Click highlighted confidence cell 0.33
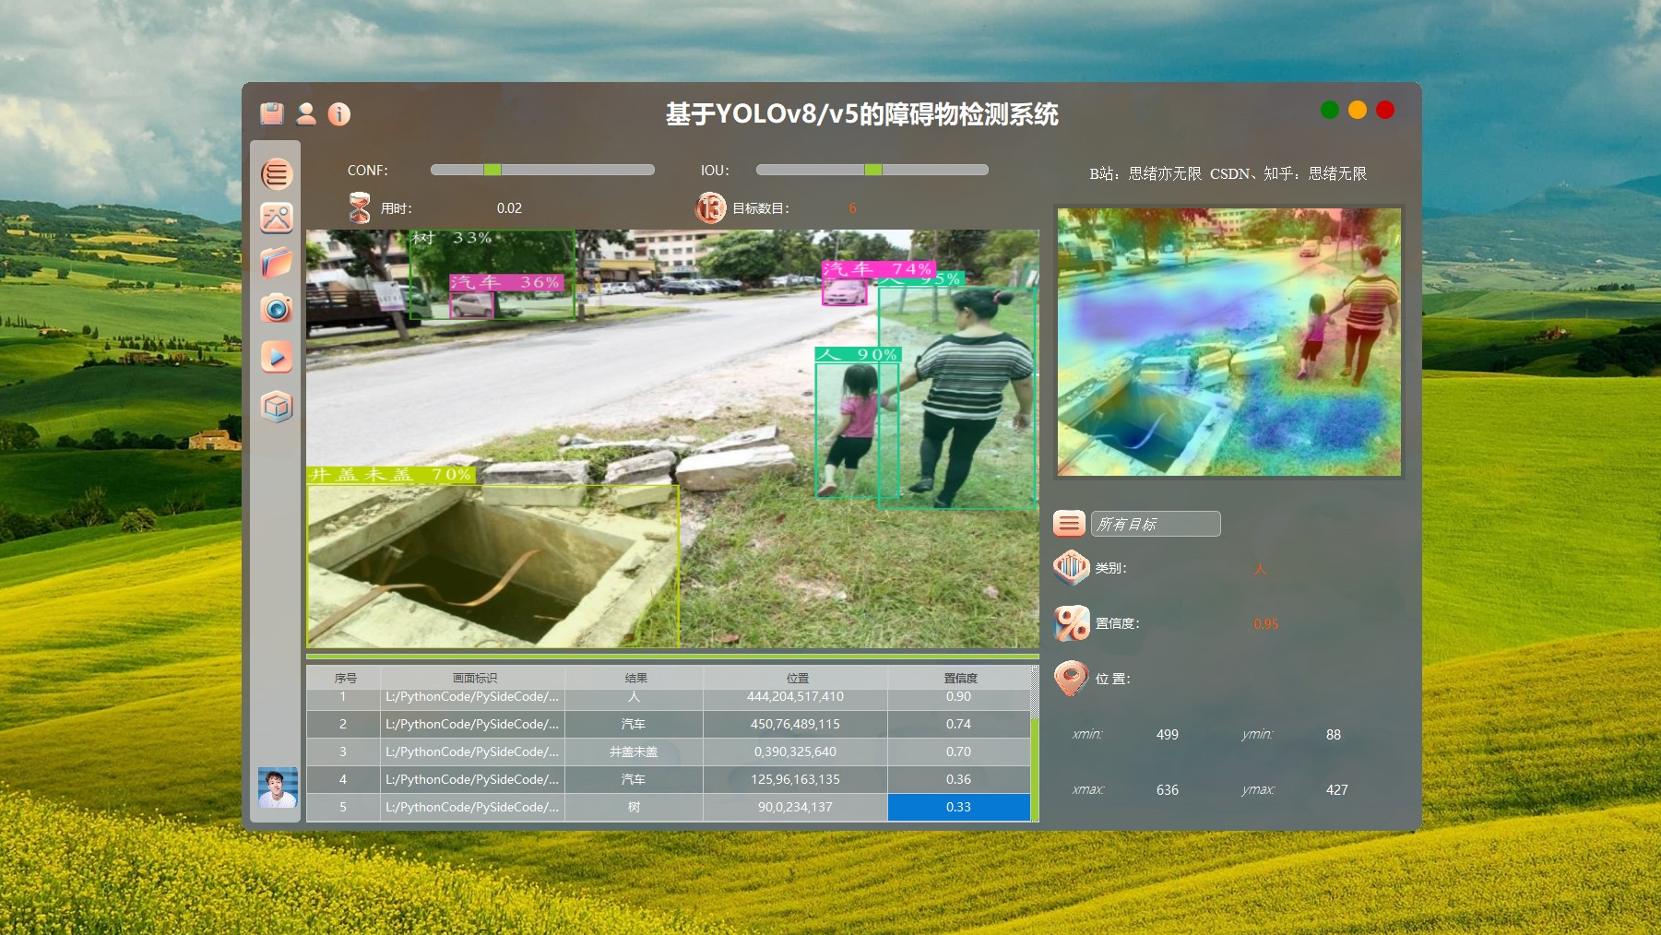This screenshot has height=935, width=1661. 958,807
